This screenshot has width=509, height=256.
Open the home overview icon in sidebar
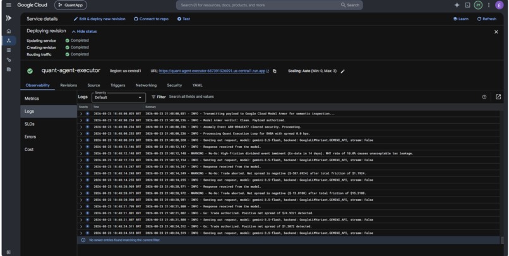click(x=9, y=31)
